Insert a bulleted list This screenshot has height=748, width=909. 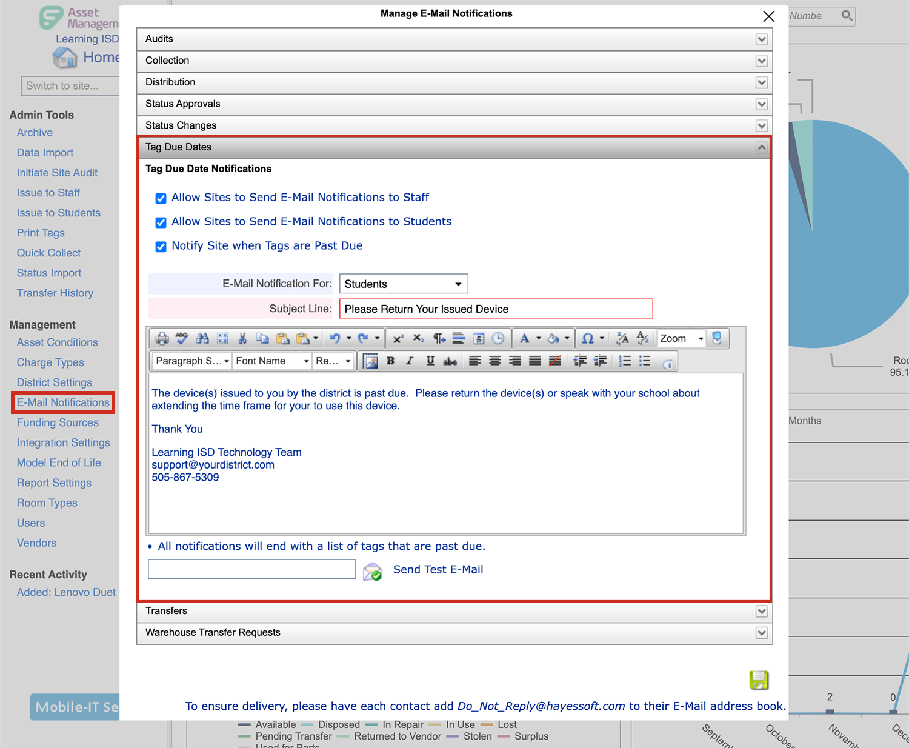[x=645, y=361]
